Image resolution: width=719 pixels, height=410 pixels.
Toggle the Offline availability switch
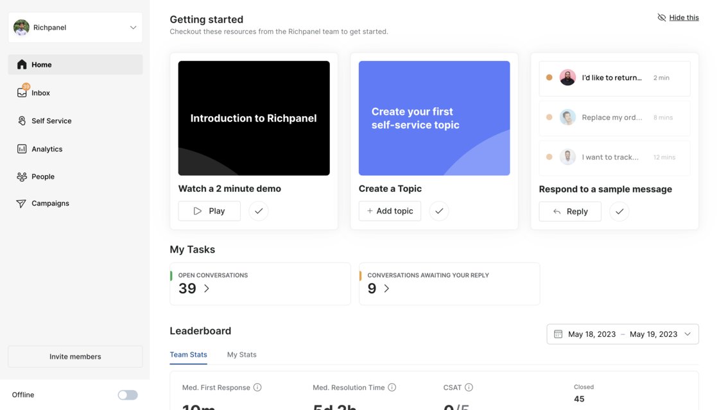point(128,395)
